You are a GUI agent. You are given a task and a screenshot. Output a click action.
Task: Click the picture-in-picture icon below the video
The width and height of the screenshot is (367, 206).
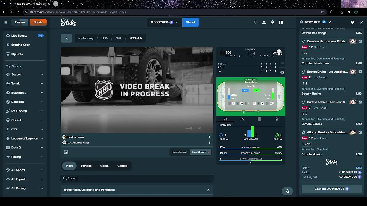pos(66,152)
